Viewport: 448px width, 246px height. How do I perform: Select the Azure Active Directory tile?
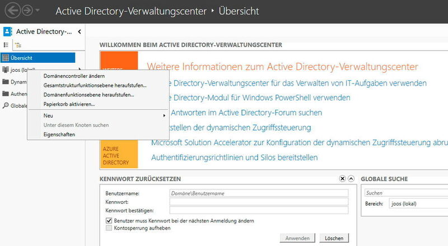[x=119, y=154]
